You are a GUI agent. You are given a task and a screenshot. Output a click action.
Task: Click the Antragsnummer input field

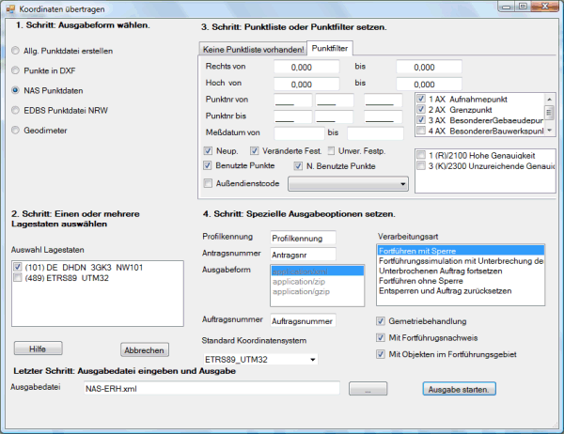tap(303, 255)
